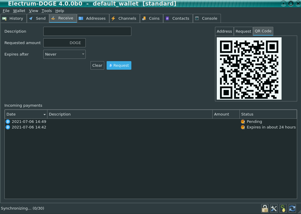Click the Amount column header
The width and height of the screenshot is (301, 214).
226,114
